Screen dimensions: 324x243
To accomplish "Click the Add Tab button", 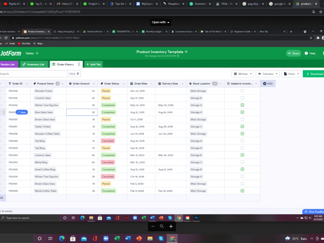I will pos(93,64).
